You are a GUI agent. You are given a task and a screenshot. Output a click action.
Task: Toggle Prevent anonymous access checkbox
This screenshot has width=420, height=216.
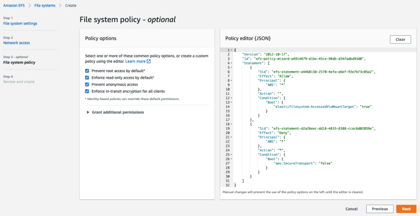pos(87,84)
